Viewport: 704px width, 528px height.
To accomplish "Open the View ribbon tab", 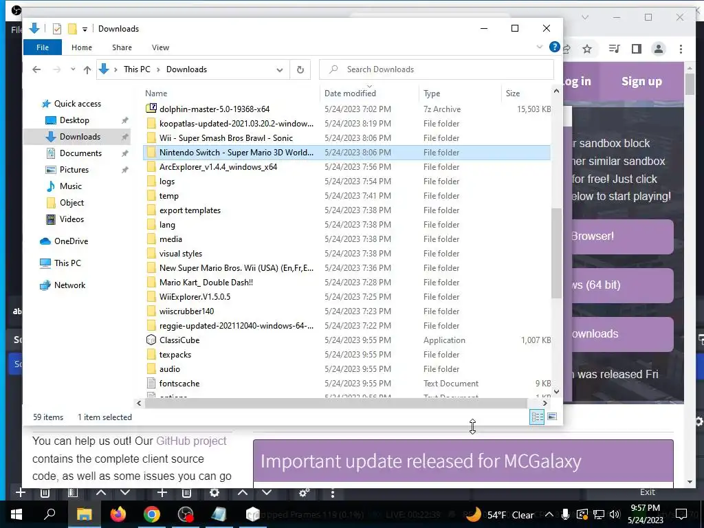I will click(x=160, y=47).
